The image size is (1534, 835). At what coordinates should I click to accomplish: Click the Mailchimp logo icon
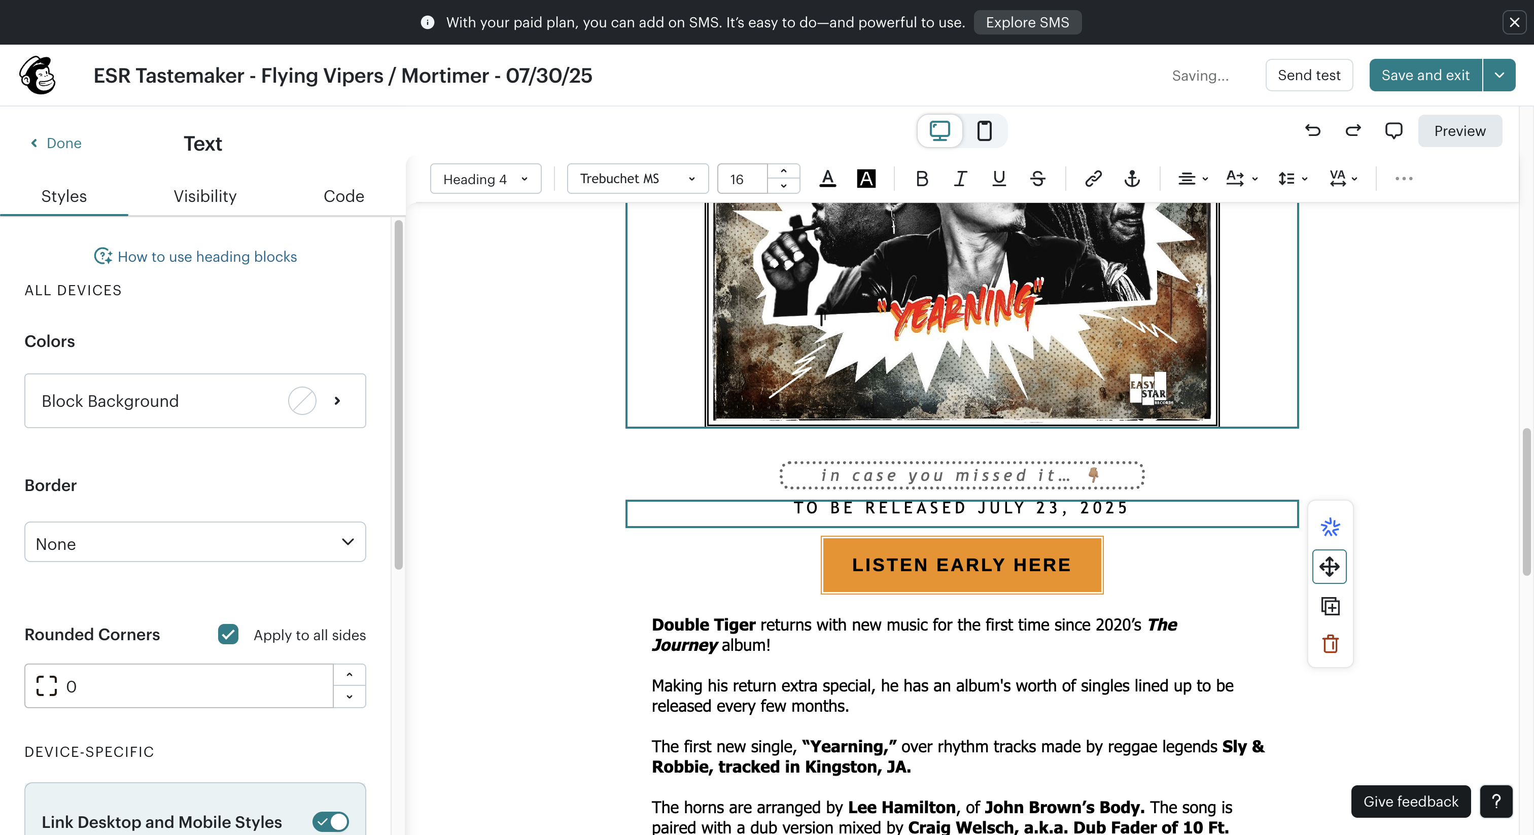point(38,75)
